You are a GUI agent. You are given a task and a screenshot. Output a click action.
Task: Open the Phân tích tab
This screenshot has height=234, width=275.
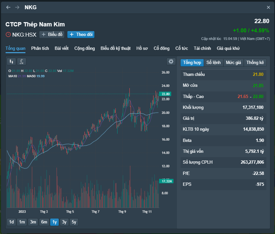tap(40, 49)
